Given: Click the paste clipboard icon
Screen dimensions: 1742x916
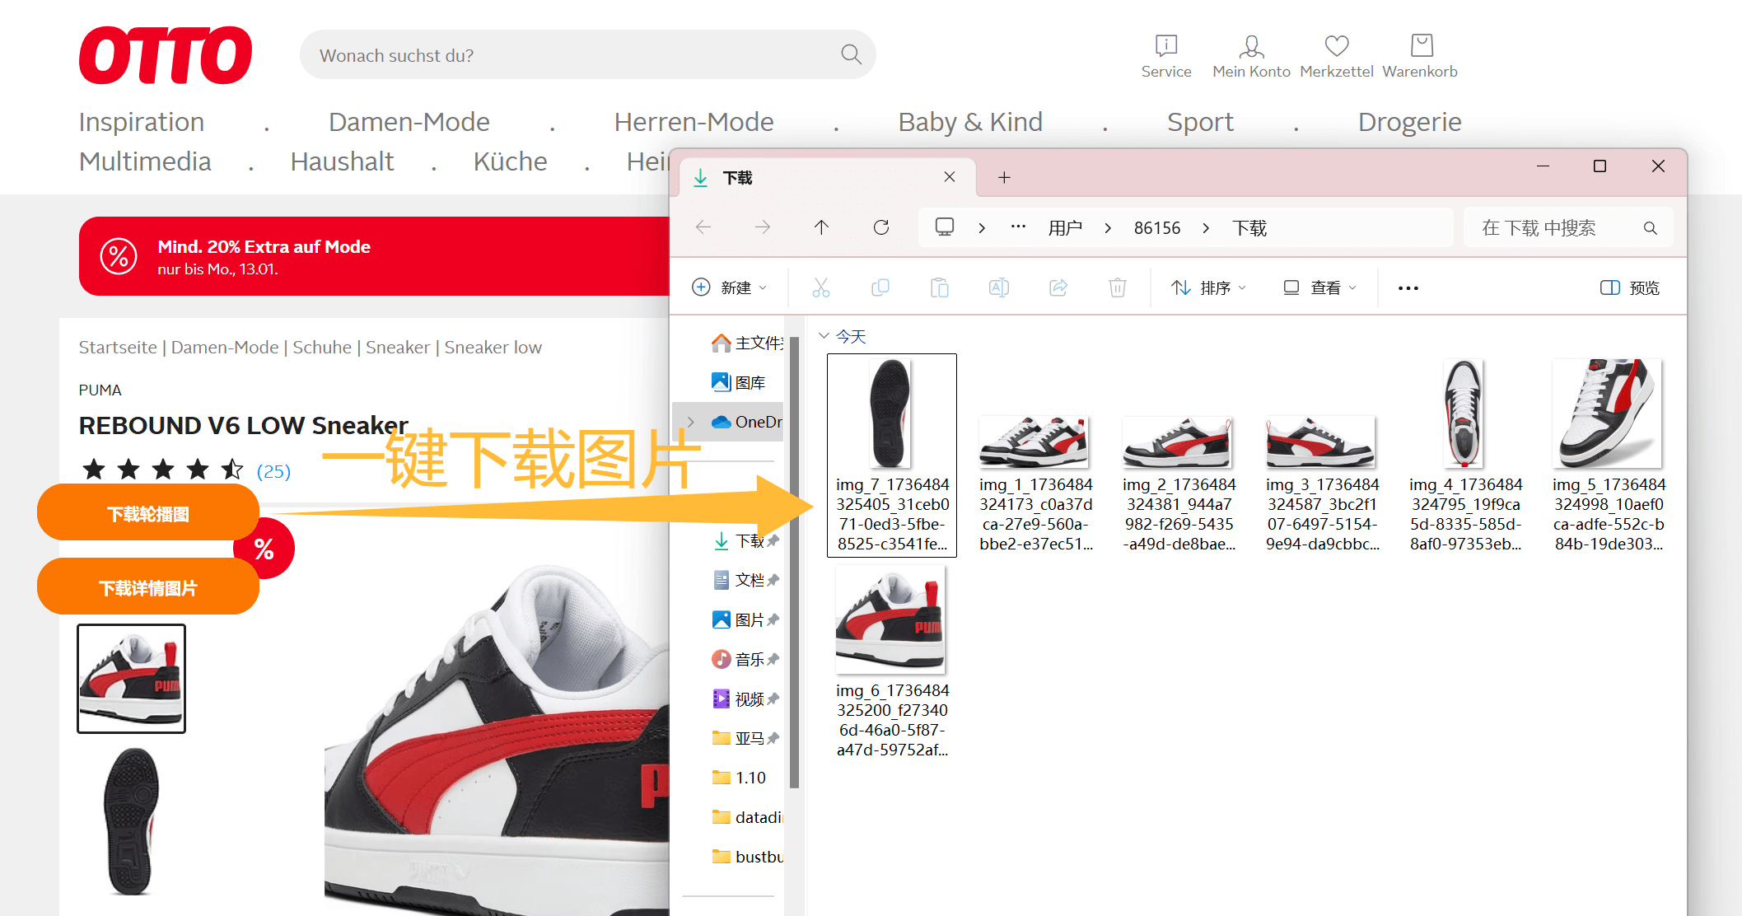Looking at the screenshot, I should click(940, 287).
